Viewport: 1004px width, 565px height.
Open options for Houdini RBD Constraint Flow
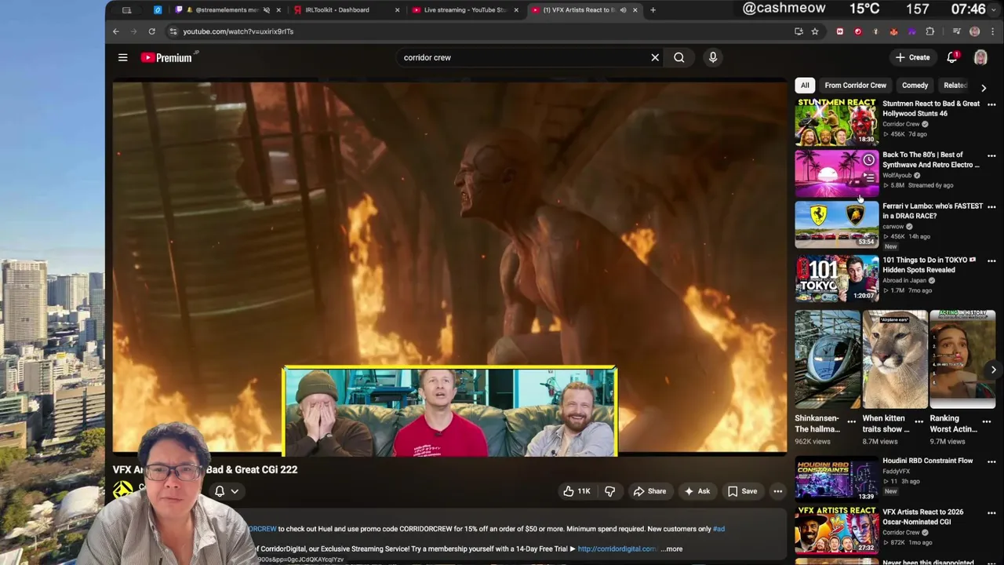(991, 461)
